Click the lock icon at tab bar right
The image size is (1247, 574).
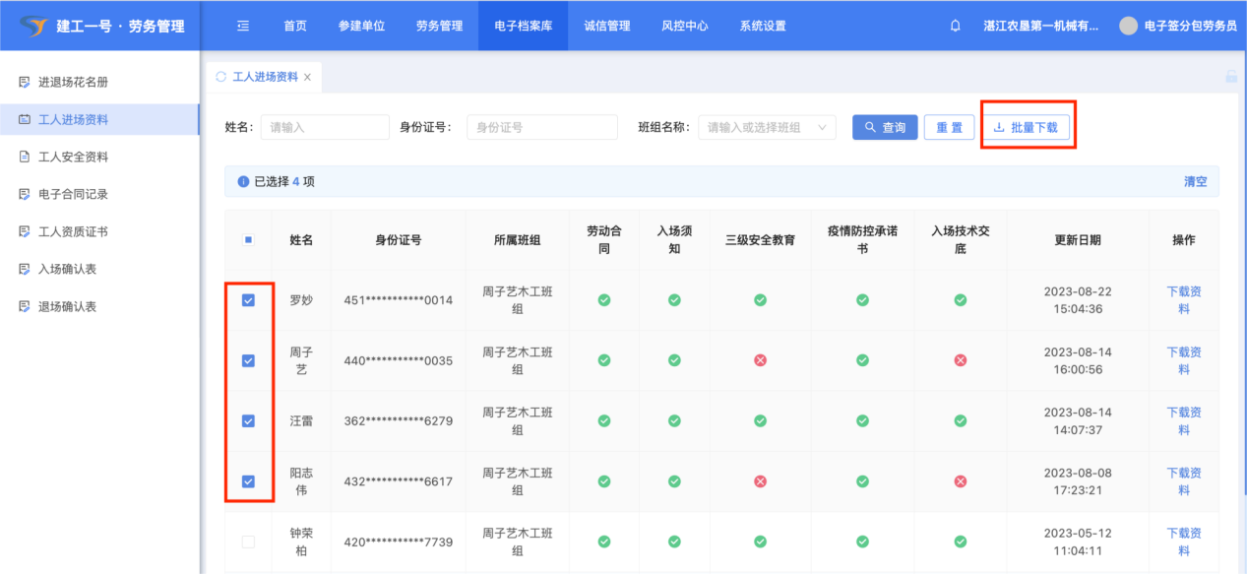click(x=1230, y=77)
